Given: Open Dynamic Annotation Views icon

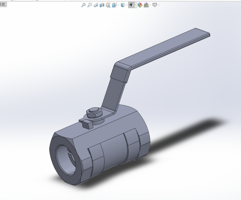Looking at the screenshot, I should click(x=108, y=5).
